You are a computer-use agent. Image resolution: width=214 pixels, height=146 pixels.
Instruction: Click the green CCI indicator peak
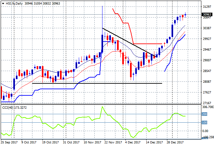(x=102, y=107)
